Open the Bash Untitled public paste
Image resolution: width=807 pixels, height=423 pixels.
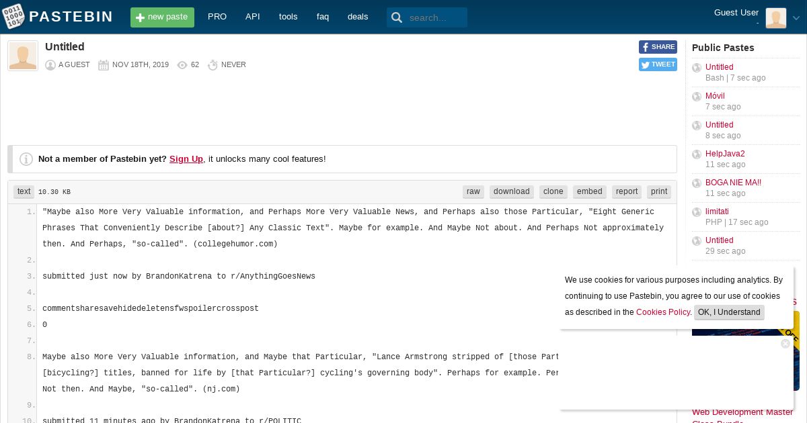click(719, 67)
